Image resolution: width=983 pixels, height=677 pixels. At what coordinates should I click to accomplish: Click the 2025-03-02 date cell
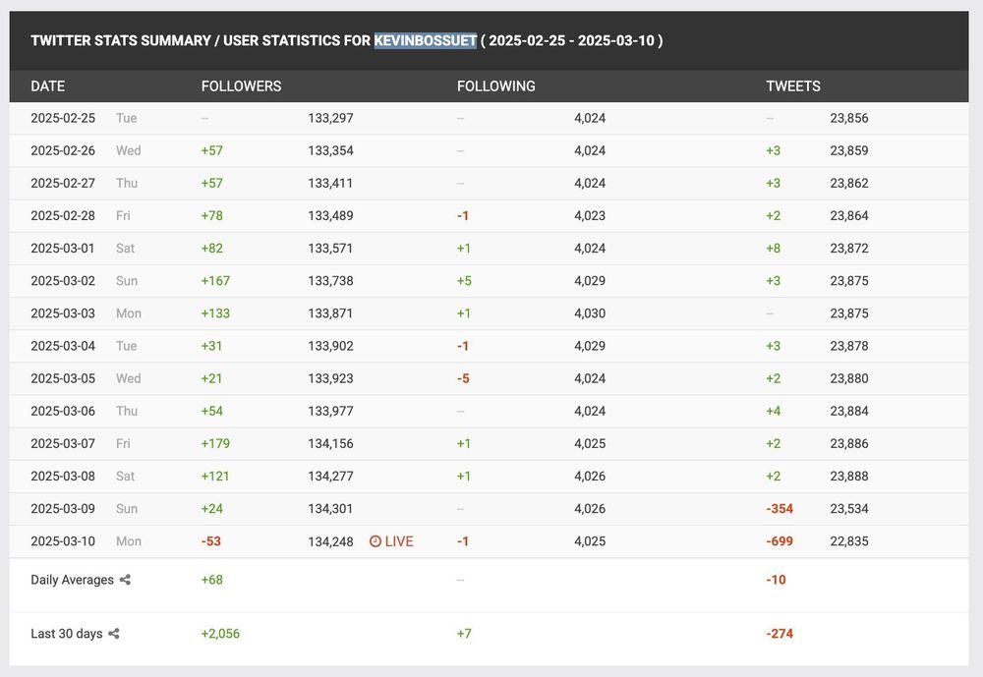pyautogui.click(x=63, y=281)
